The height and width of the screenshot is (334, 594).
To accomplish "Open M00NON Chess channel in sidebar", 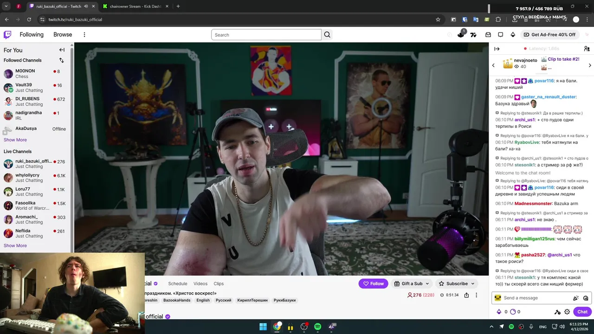I will click(x=35, y=74).
